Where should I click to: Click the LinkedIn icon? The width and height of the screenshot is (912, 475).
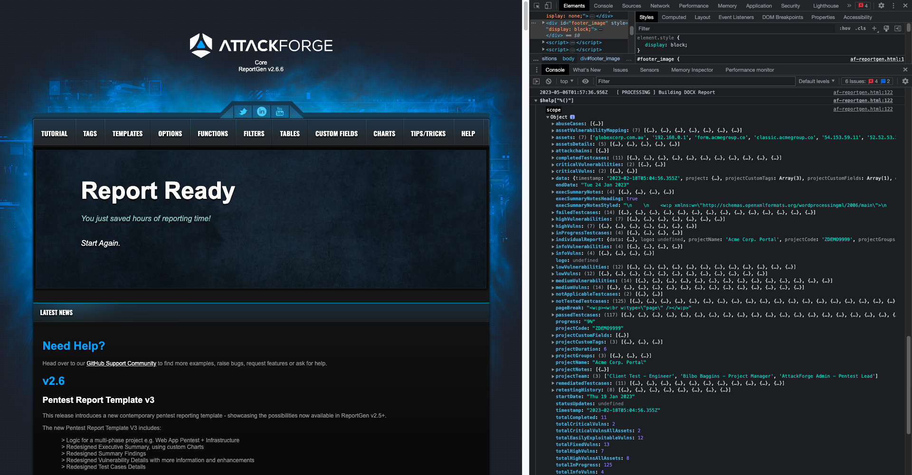[x=262, y=112]
